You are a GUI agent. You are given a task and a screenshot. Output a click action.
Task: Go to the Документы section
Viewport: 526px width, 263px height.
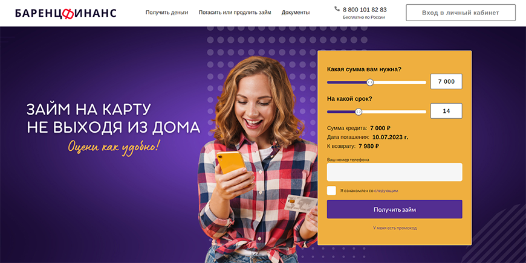coord(296,13)
